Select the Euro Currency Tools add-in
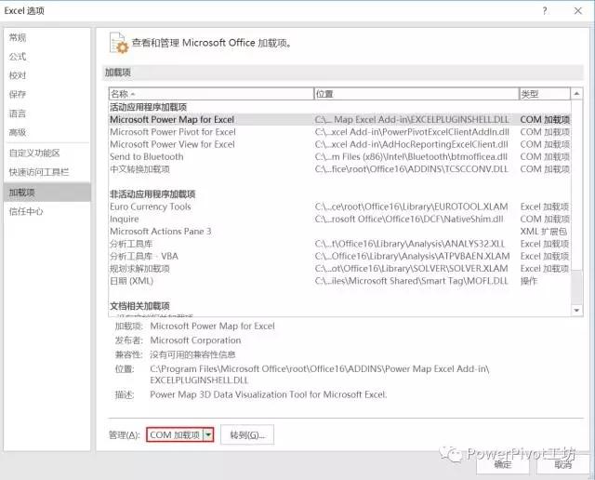The image size is (595, 480). (x=339, y=207)
